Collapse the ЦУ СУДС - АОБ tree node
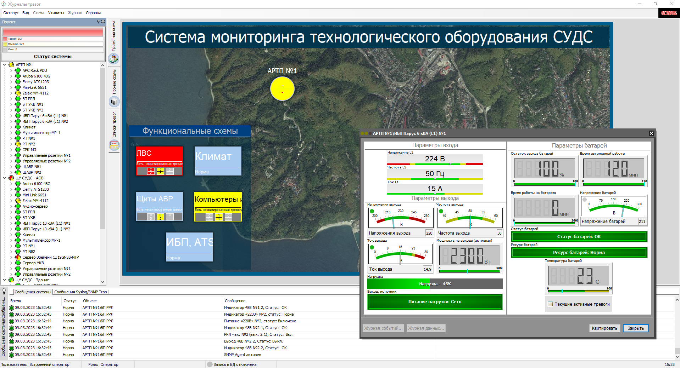The height and width of the screenshot is (368, 680). (x=5, y=178)
